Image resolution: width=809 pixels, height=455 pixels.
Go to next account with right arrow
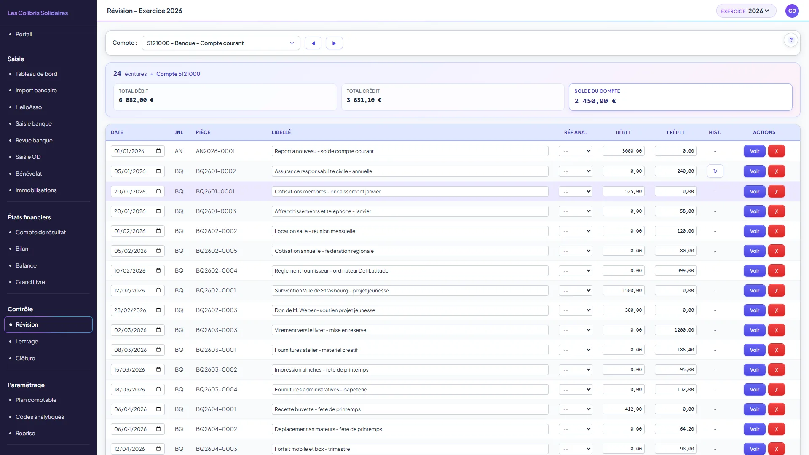pyautogui.click(x=334, y=43)
